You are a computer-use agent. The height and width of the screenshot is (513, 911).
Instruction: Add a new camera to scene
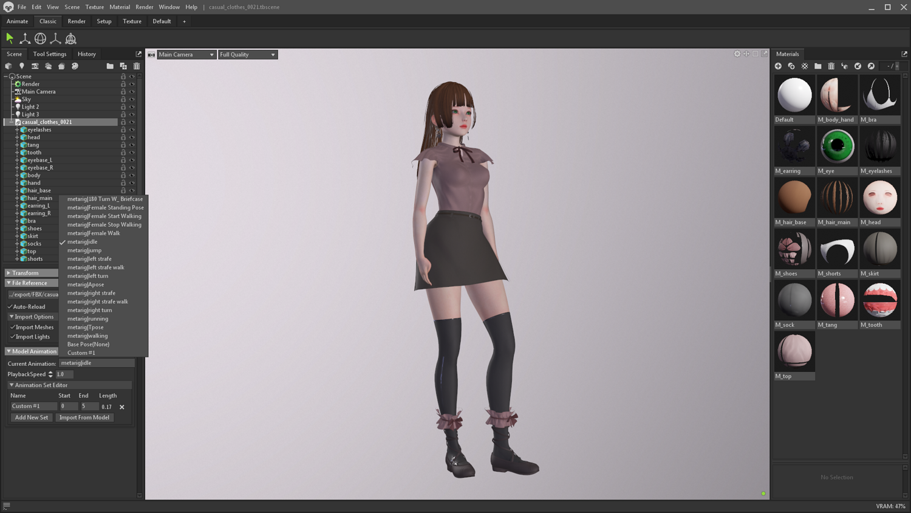click(35, 66)
